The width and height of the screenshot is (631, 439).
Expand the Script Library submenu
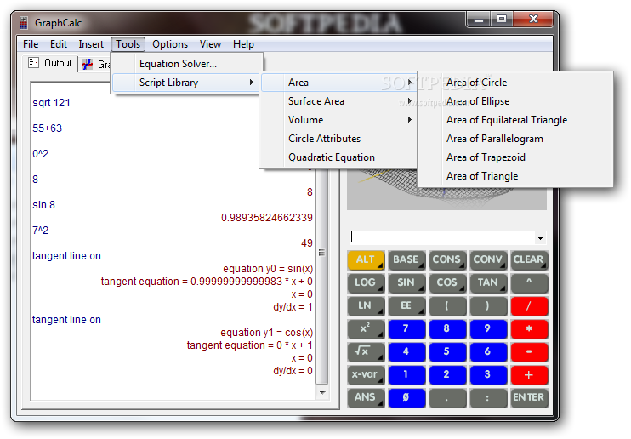coord(186,83)
